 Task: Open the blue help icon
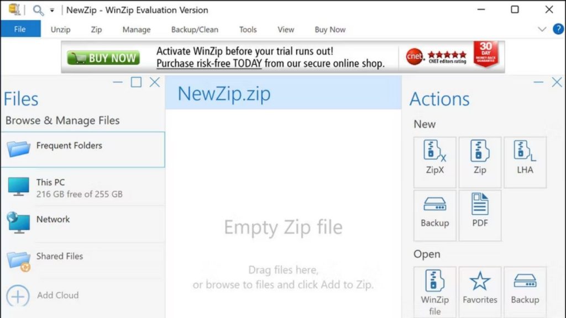click(557, 29)
